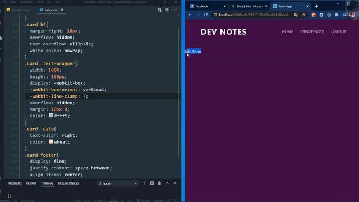Reload the localhost page
This screenshot has height=202, width=359.
pos(206,15)
